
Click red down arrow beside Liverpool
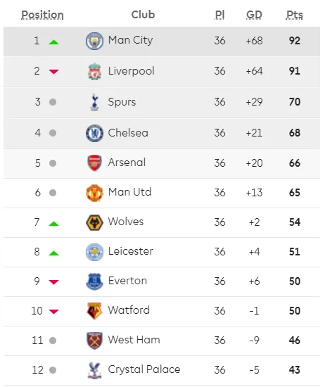click(53, 72)
